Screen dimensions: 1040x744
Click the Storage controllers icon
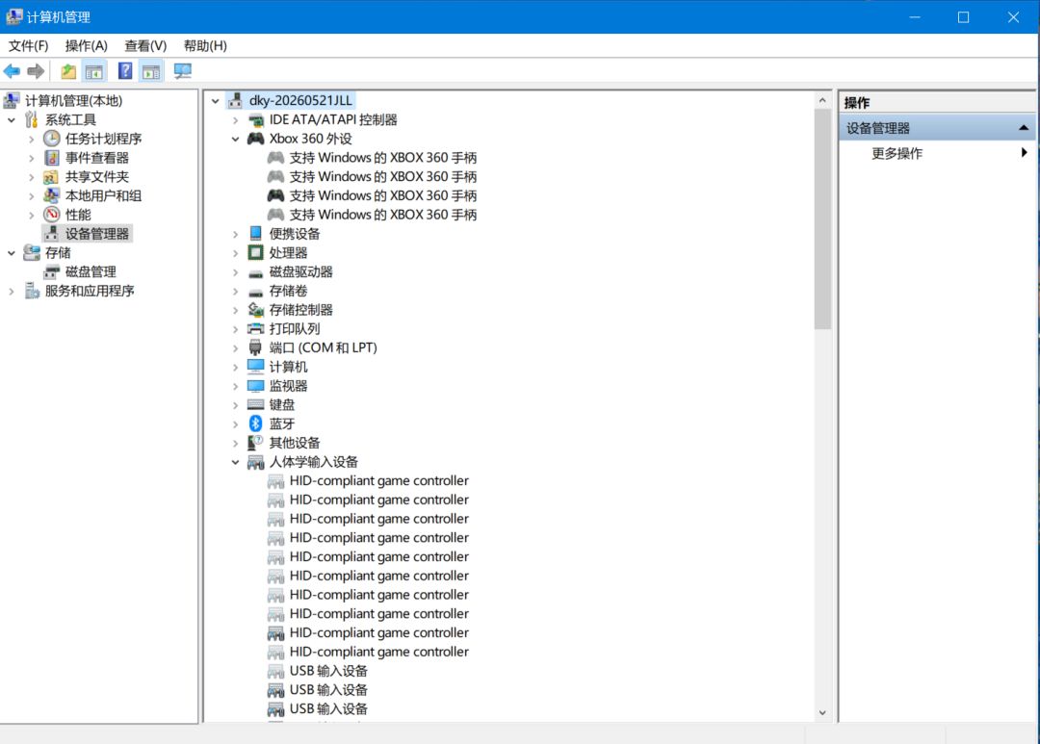(255, 310)
